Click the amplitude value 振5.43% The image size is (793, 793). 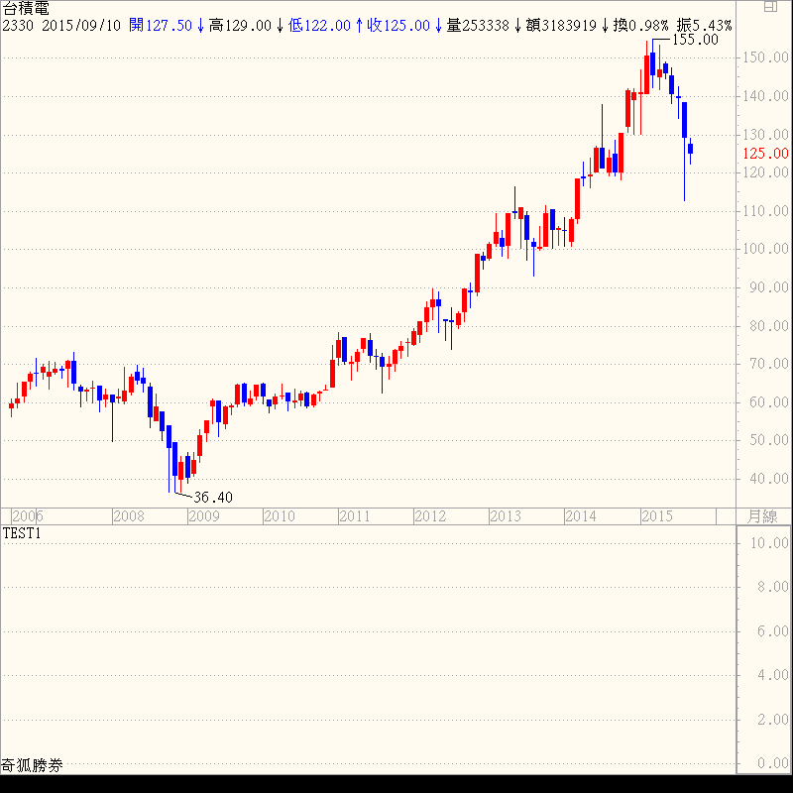click(704, 26)
